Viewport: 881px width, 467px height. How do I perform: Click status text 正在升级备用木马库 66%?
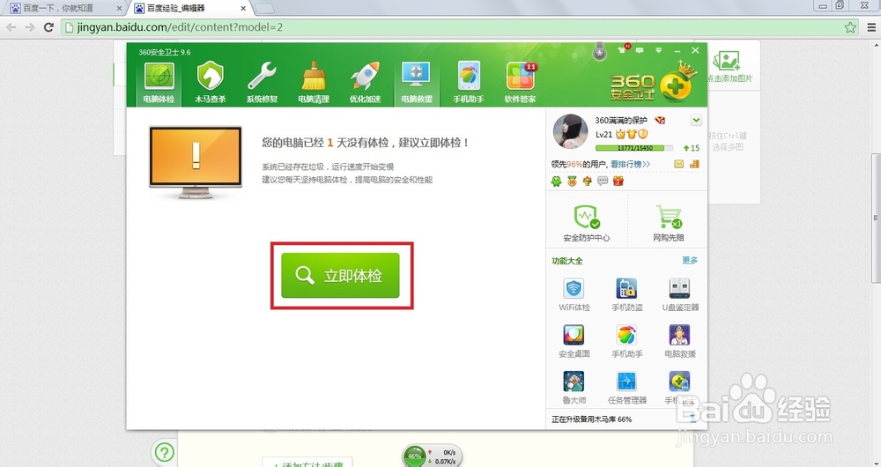pyautogui.click(x=592, y=419)
